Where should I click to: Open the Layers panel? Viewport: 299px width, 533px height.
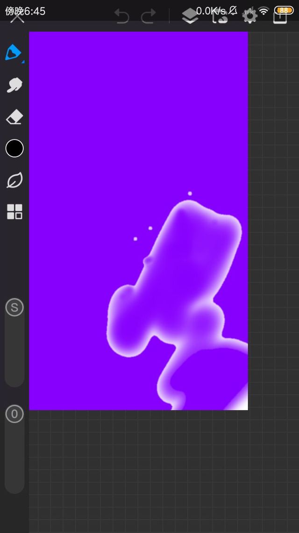pos(190,17)
